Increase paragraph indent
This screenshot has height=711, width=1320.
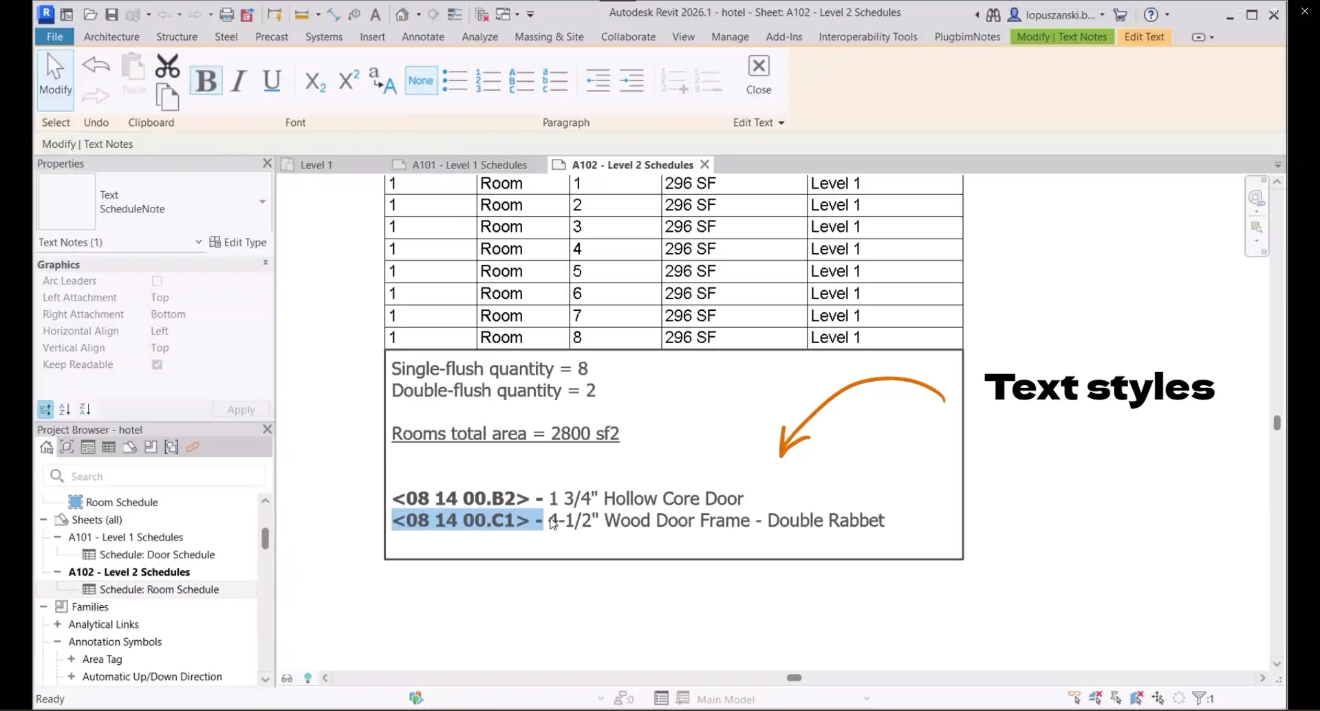coord(631,81)
